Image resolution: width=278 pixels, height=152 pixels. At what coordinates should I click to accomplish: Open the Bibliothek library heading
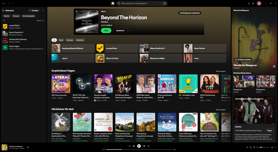click(x=8, y=11)
